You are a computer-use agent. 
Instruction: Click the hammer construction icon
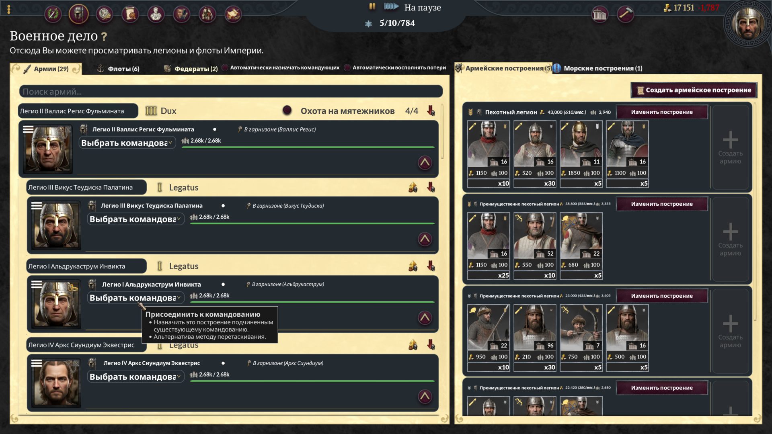tap(625, 15)
